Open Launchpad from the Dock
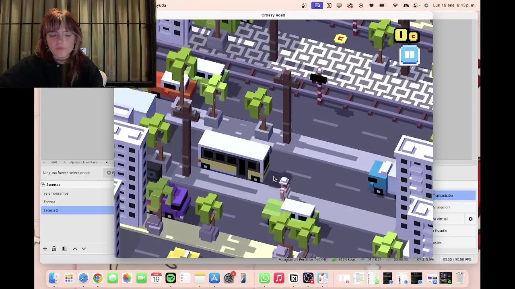 pos(69,278)
